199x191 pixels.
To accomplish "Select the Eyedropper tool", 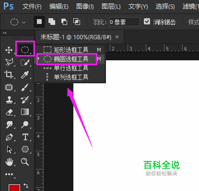I will coord(25,75).
